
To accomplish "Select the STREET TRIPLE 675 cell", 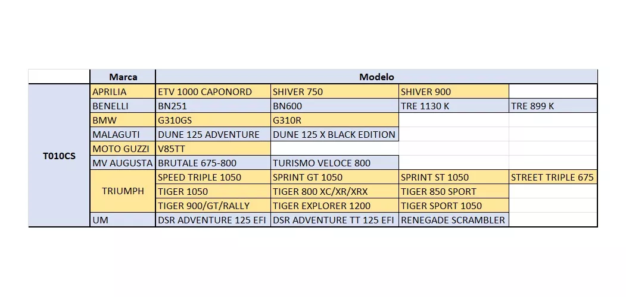I will pos(553,177).
